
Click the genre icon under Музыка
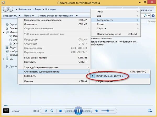point(11,44)
